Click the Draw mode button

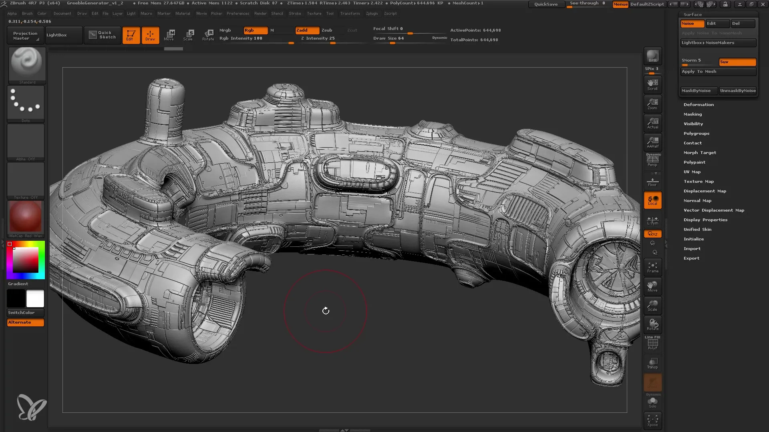coord(149,35)
